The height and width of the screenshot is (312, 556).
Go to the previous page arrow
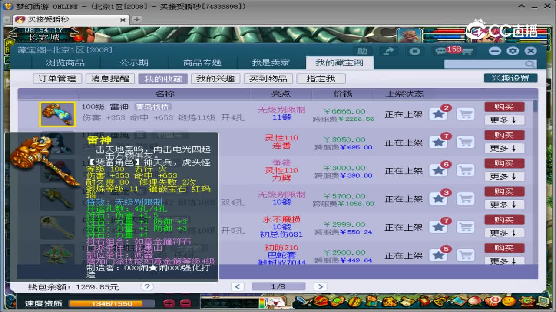pos(237,286)
